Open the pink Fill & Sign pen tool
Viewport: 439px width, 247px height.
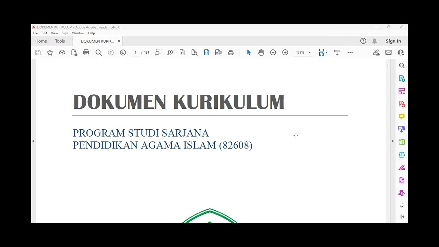[402, 167]
